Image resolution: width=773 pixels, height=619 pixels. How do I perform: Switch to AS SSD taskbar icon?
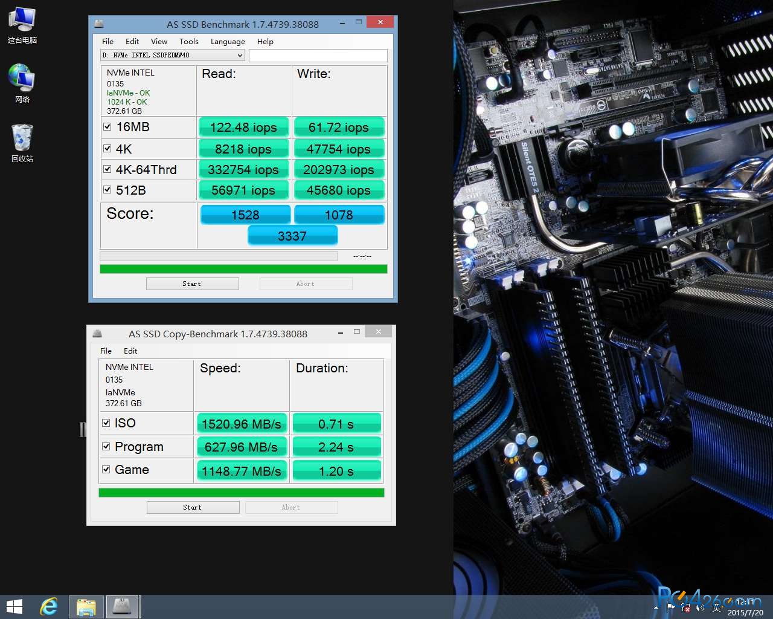123,607
